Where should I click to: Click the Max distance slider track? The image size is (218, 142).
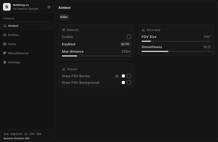[x=96, y=56]
